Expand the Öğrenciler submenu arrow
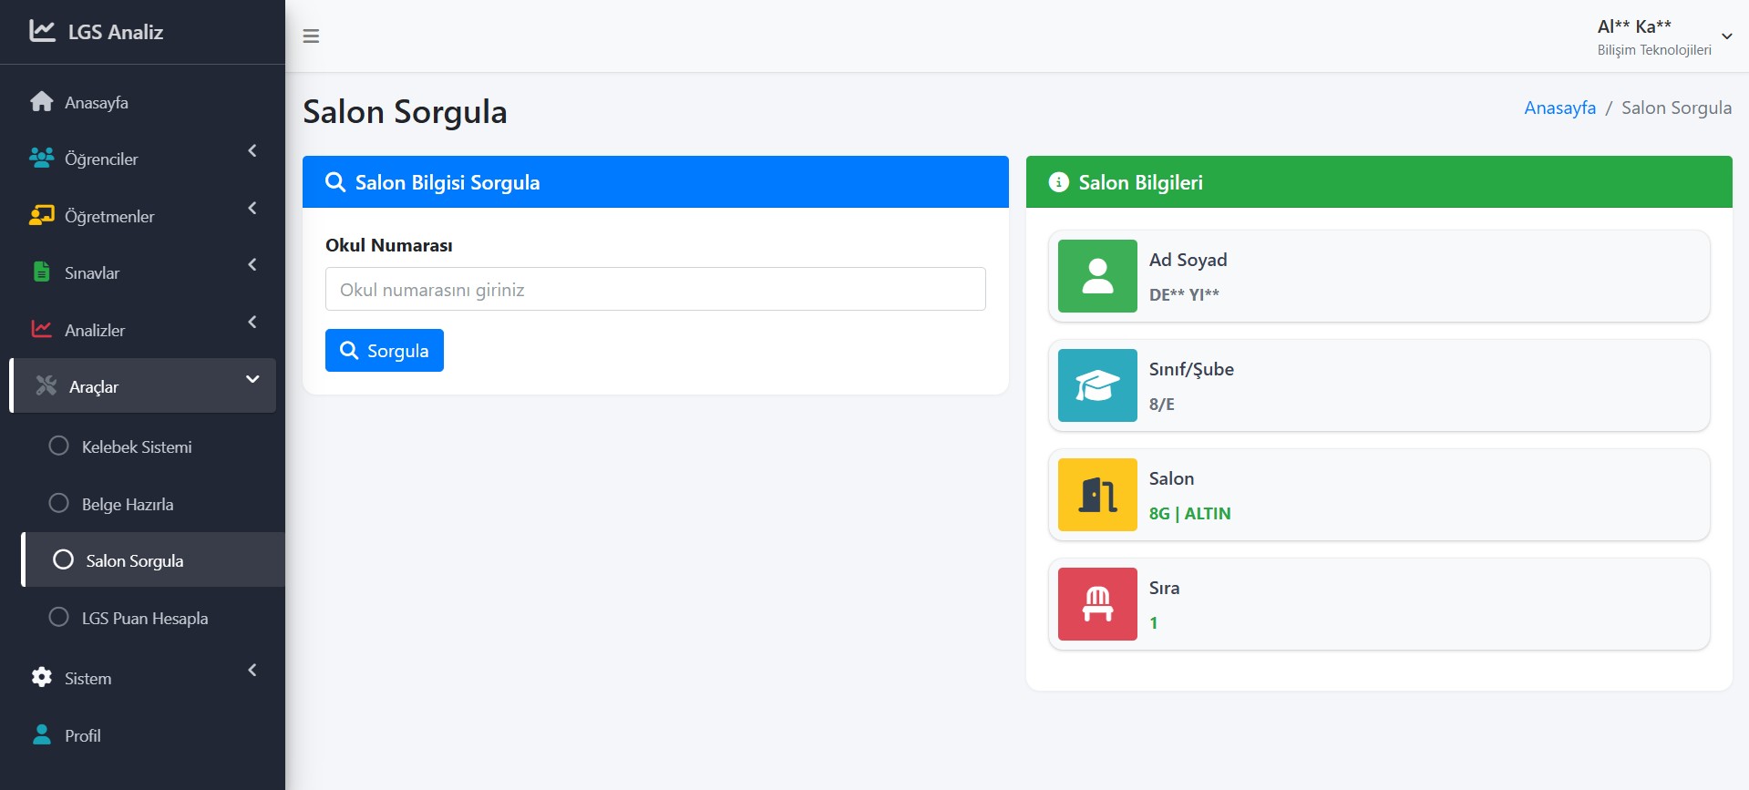 point(252,151)
